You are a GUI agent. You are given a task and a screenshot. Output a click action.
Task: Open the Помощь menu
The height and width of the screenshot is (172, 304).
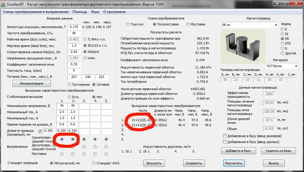pos(80,12)
